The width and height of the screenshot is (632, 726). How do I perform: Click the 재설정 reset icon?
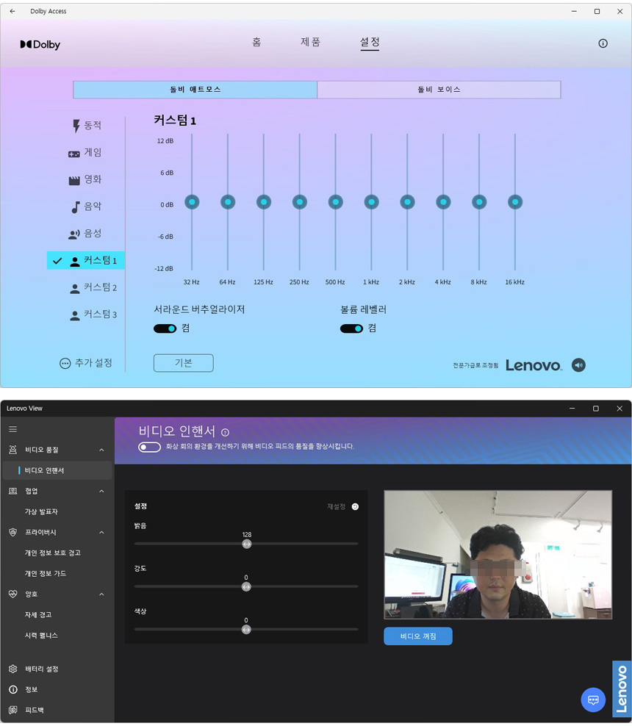[355, 506]
